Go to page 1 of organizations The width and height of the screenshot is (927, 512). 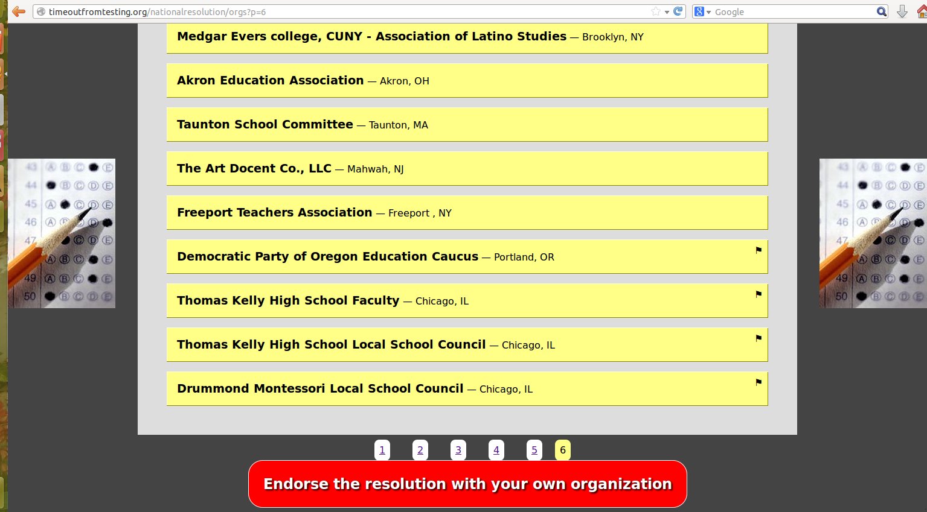382,450
